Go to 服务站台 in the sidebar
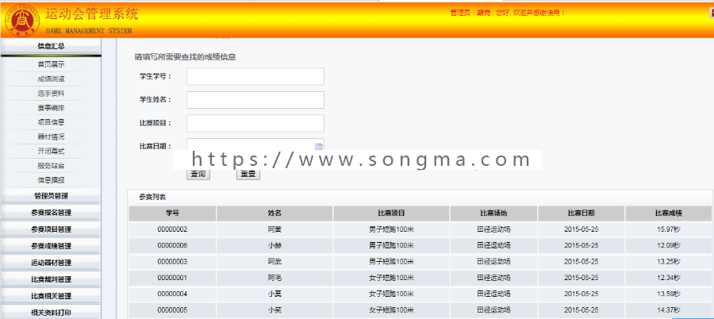Image resolution: width=714 pixels, height=319 pixels. pyautogui.click(x=51, y=165)
